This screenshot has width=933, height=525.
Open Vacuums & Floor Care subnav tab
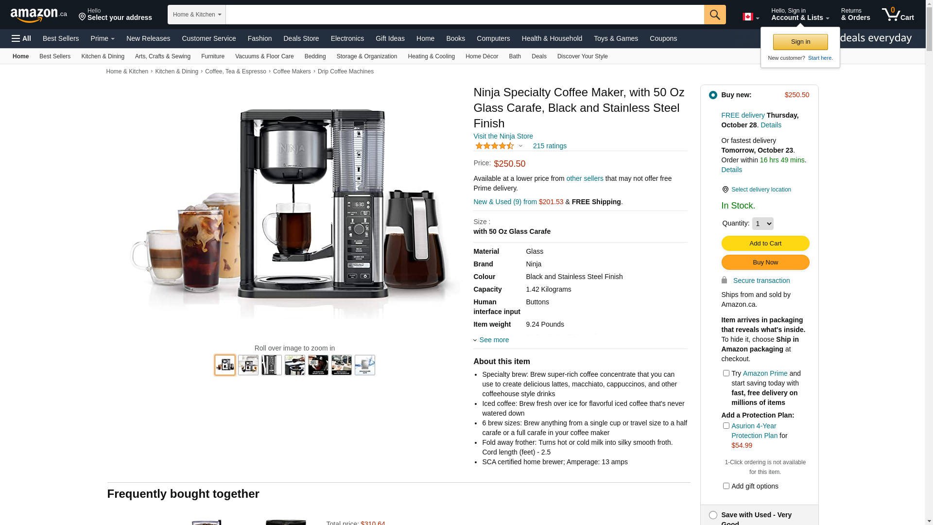click(264, 56)
